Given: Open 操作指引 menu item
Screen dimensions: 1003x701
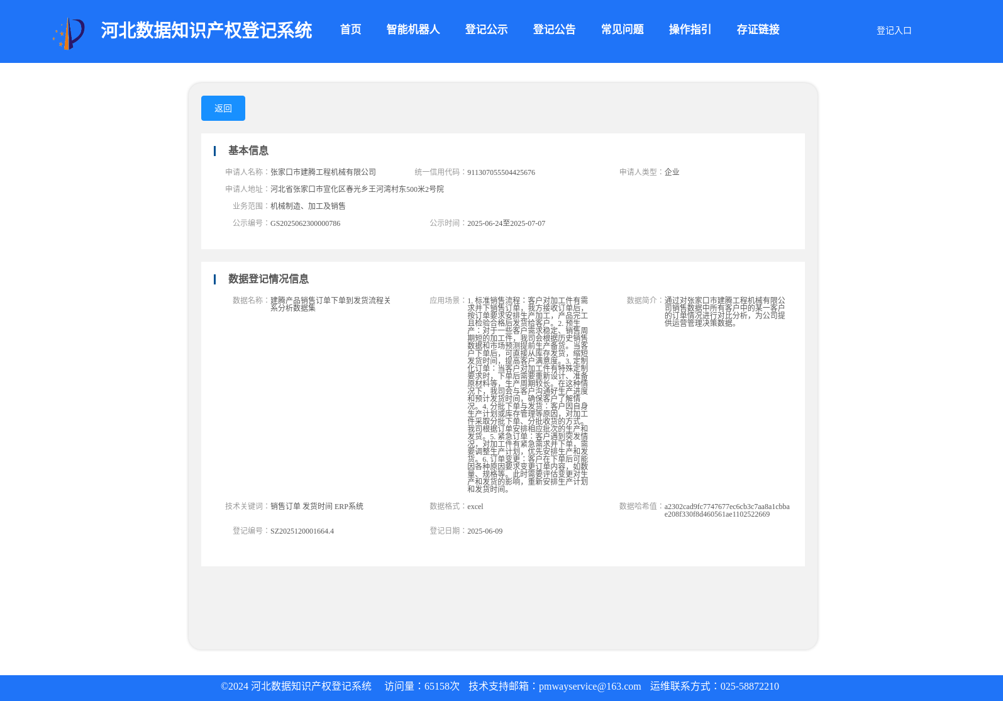Looking at the screenshot, I should 690,30.
